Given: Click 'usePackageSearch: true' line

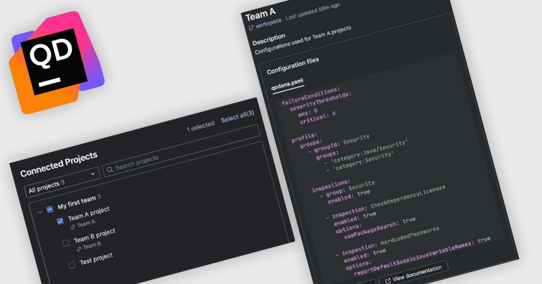Looking at the screenshot, I should [x=379, y=228].
